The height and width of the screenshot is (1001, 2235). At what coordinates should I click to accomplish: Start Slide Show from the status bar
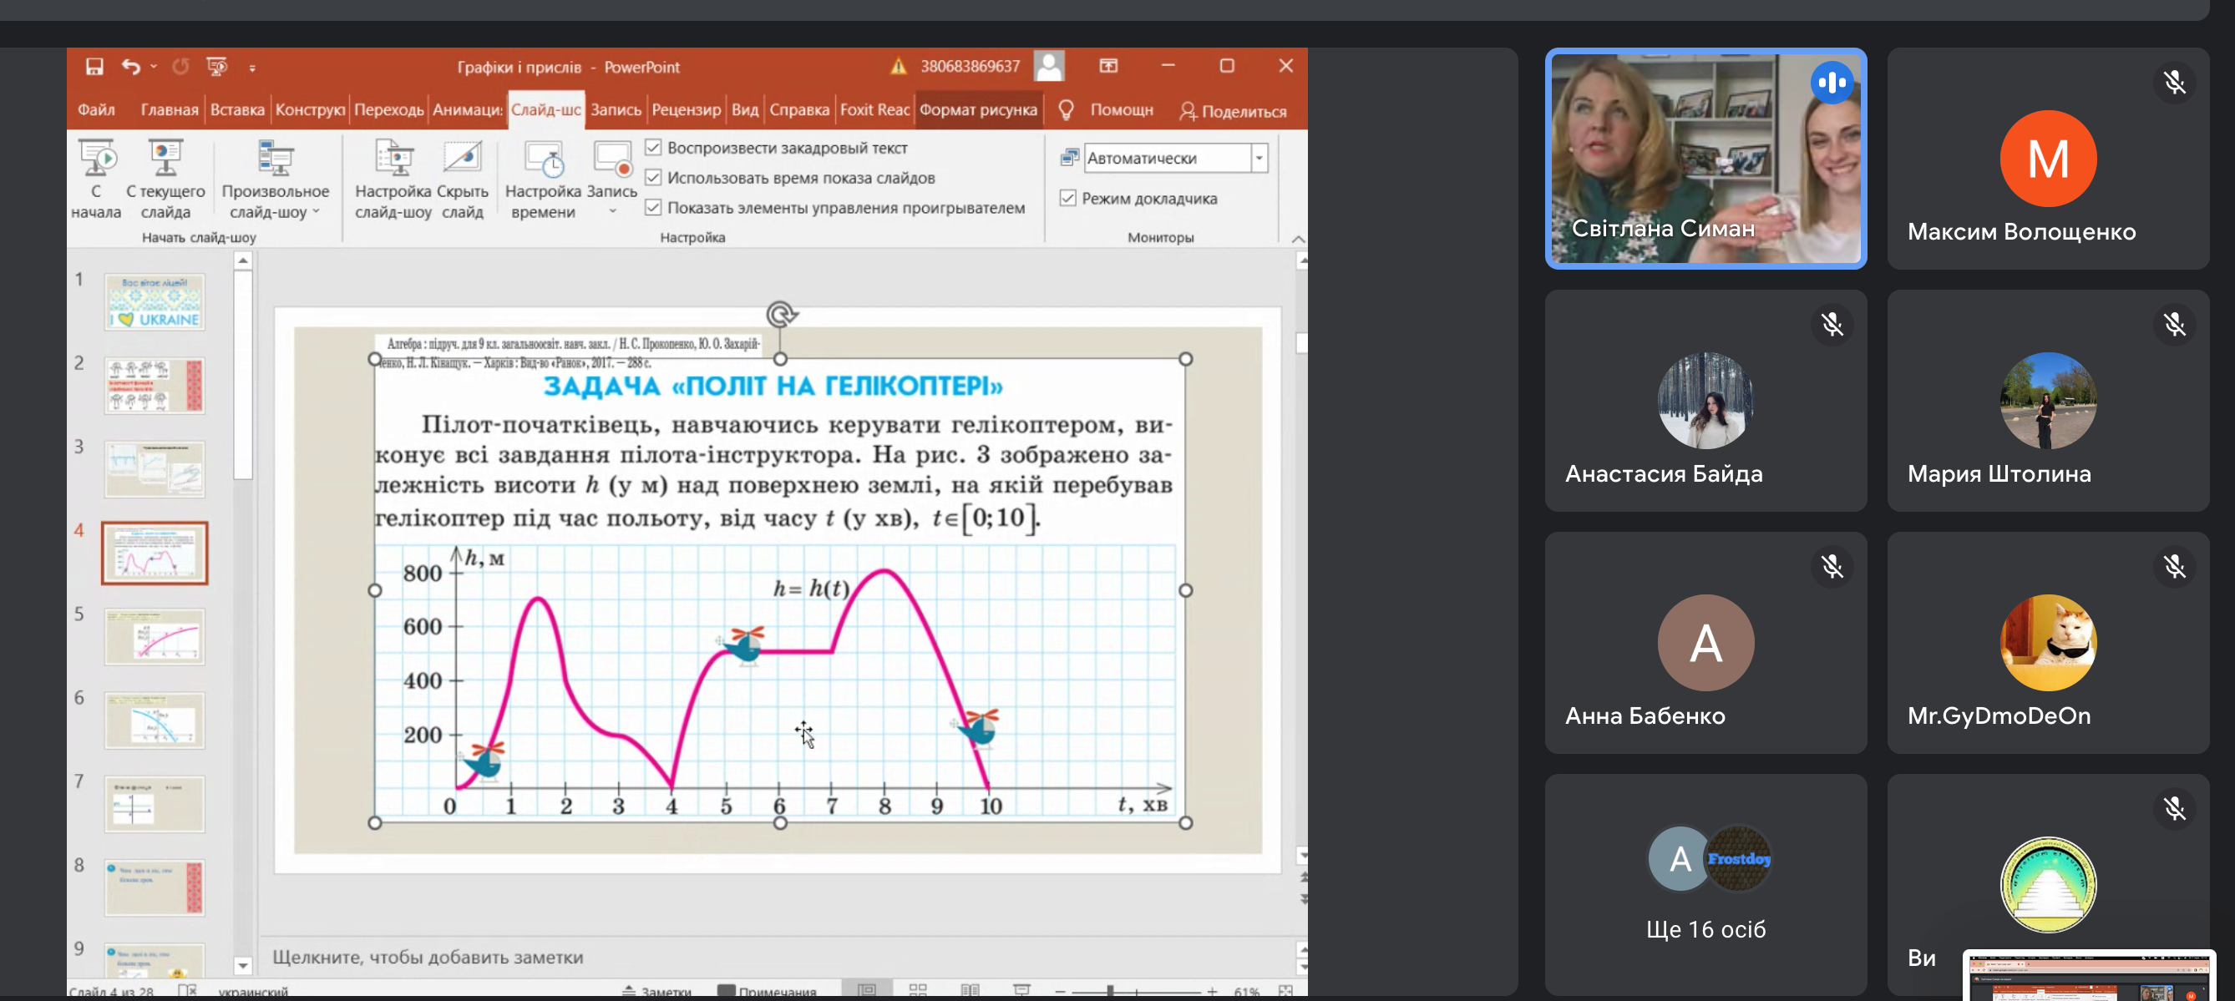point(1022,991)
